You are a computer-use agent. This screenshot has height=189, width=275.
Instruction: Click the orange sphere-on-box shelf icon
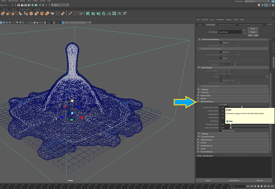click(x=63, y=13)
